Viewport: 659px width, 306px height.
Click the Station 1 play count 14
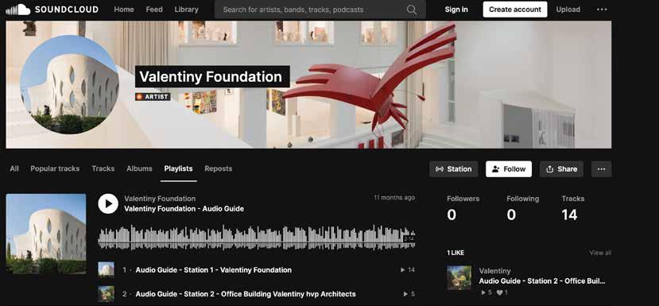coord(408,270)
